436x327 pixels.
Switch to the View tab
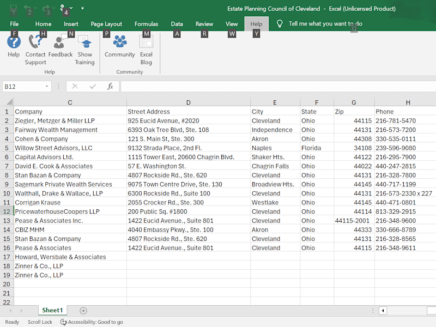pyautogui.click(x=232, y=24)
